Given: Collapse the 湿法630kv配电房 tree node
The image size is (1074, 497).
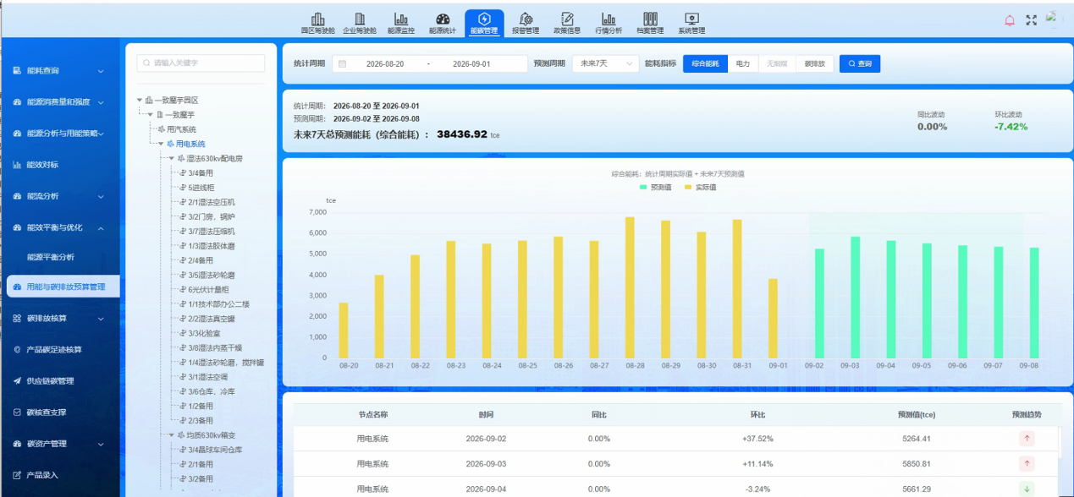Looking at the screenshot, I should pyautogui.click(x=171, y=158).
